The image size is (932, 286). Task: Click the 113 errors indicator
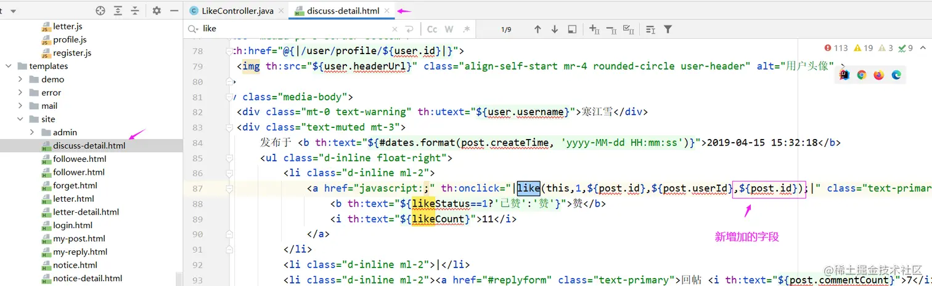(836, 48)
